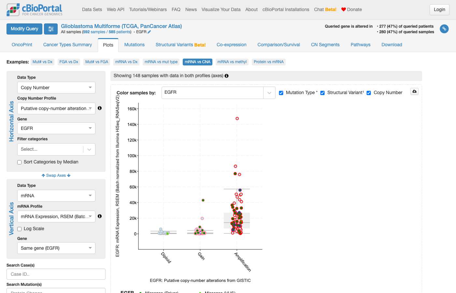Open horizontal axis Data Type dropdown
456x293 pixels.
pyautogui.click(x=56, y=88)
